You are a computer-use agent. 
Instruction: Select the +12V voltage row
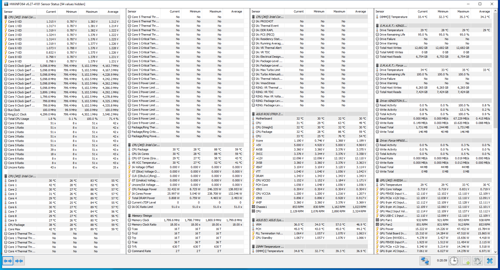[309, 158]
